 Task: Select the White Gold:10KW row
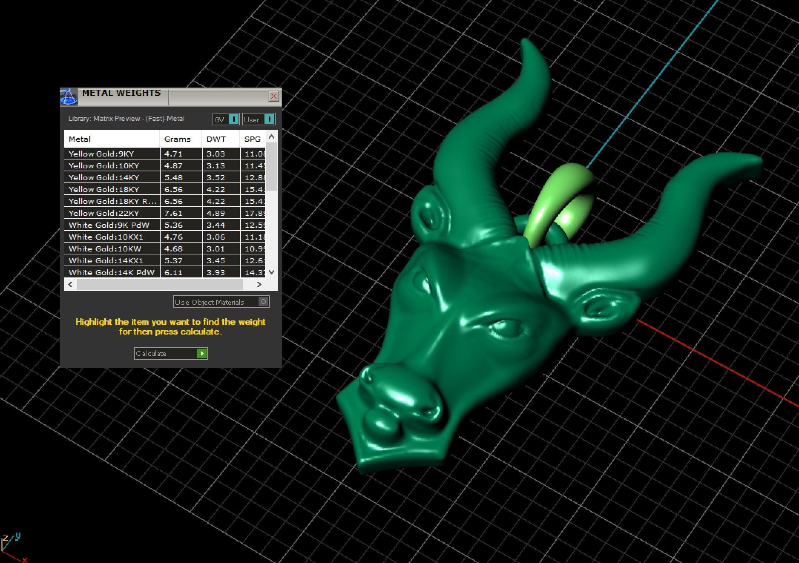165,249
